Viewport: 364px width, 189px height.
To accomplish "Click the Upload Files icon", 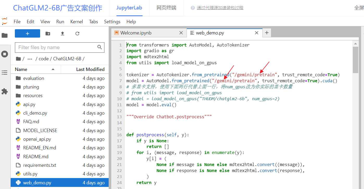I will pos(63,33).
